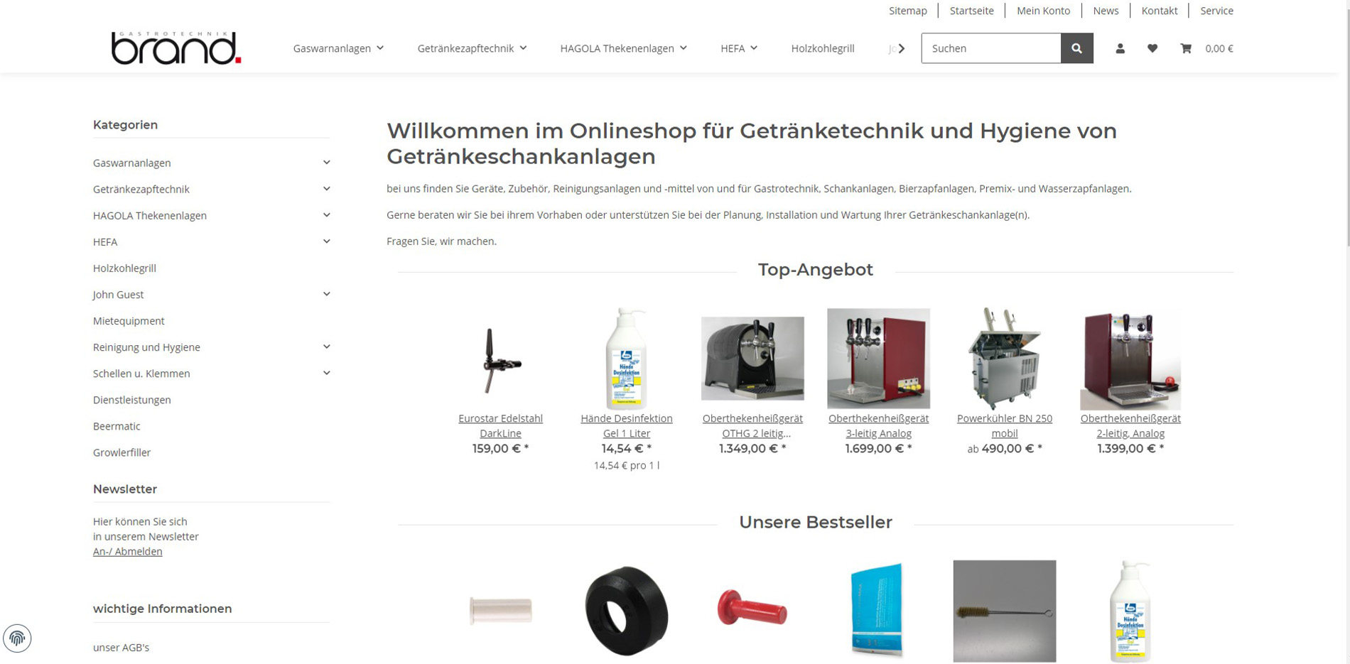
Task: Go to the Kontakt page
Action: point(1159,11)
